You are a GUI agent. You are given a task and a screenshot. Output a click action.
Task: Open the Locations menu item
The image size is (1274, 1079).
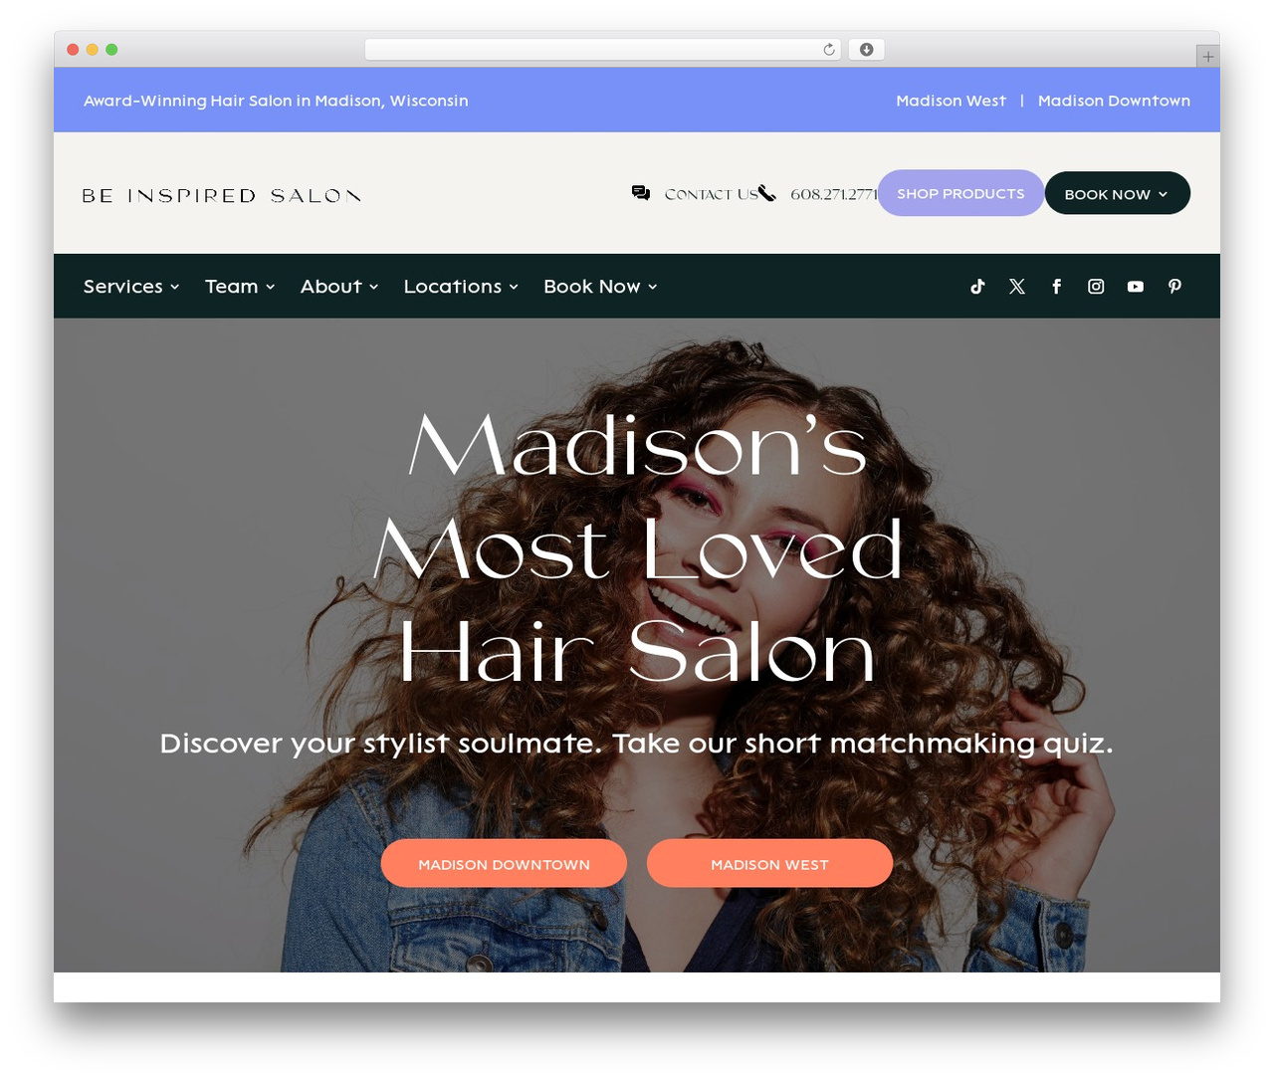461,287
